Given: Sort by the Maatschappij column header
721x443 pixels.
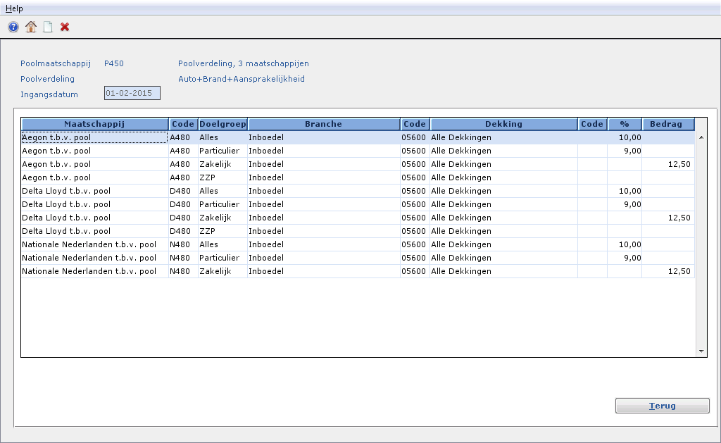Looking at the screenshot, I should 94,124.
